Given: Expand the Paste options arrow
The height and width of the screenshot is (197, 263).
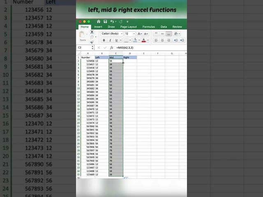Looking at the screenshot, I should click(x=87, y=34).
